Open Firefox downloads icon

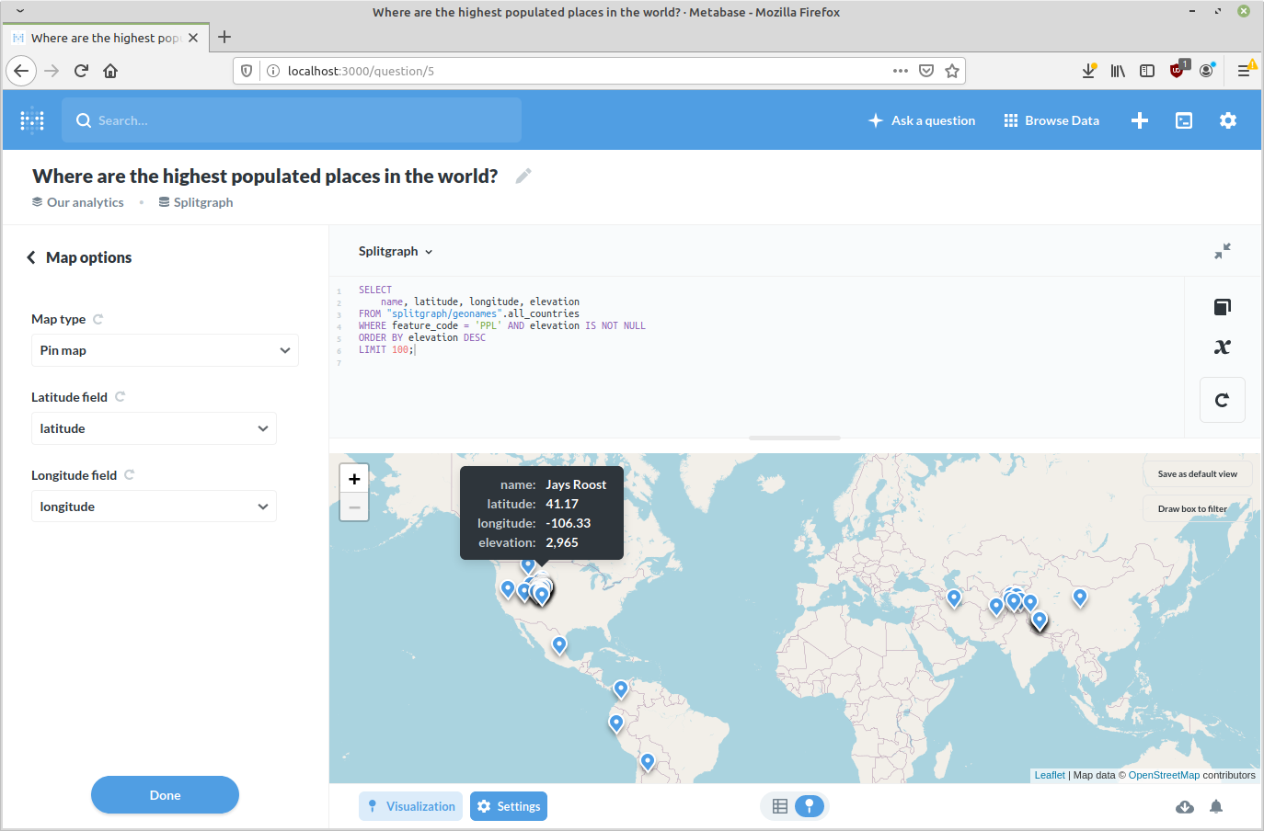(1088, 71)
